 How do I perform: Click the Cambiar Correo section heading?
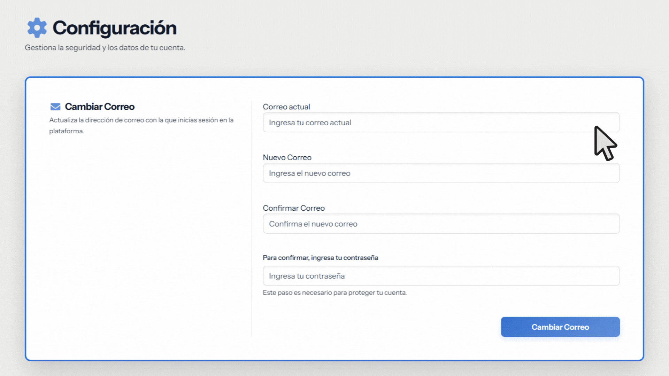[x=100, y=107]
